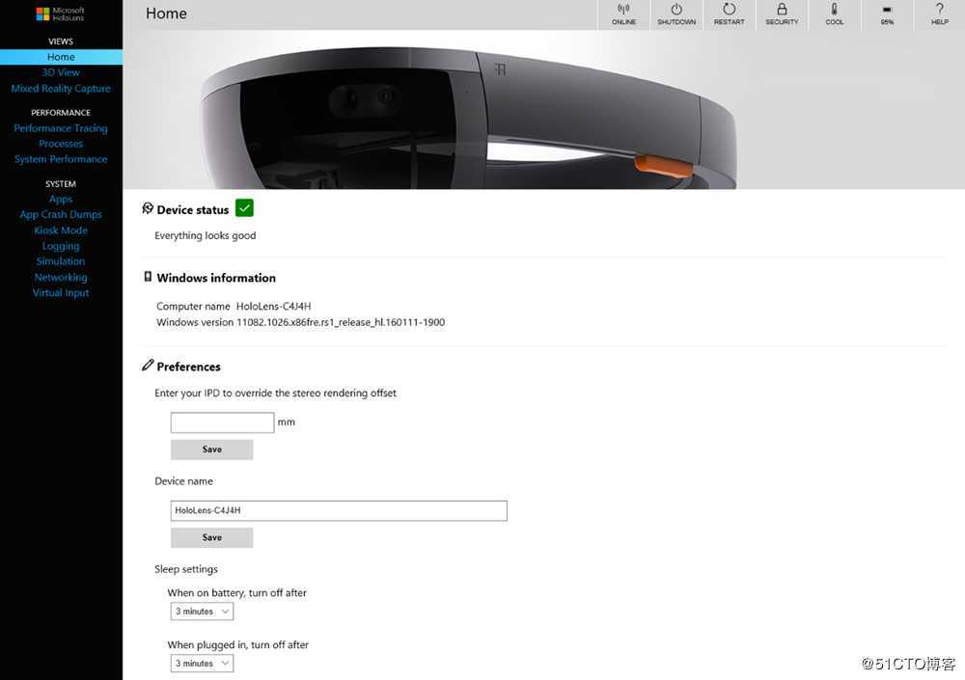Click the Home page title
Screen dimensions: 965x680
pos(166,14)
